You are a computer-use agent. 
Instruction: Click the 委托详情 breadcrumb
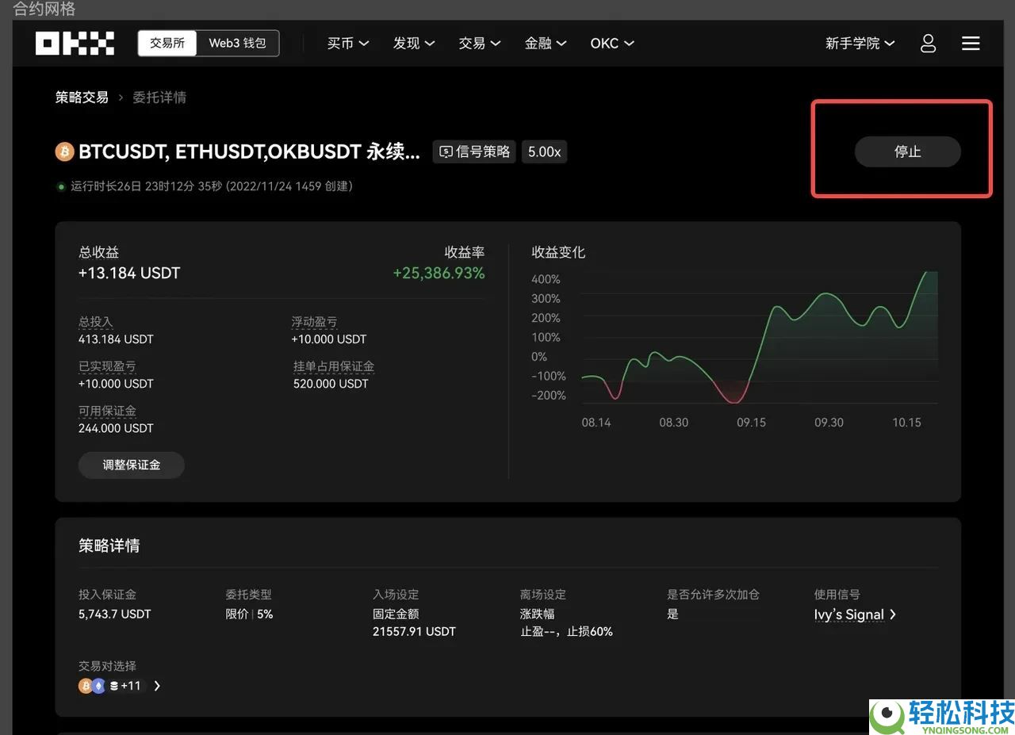tap(159, 98)
